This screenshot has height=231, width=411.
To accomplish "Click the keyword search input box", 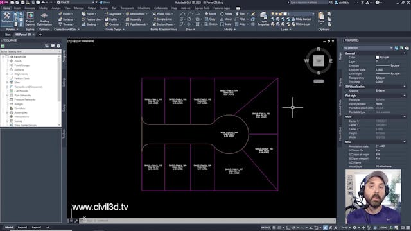I will coord(308,3).
